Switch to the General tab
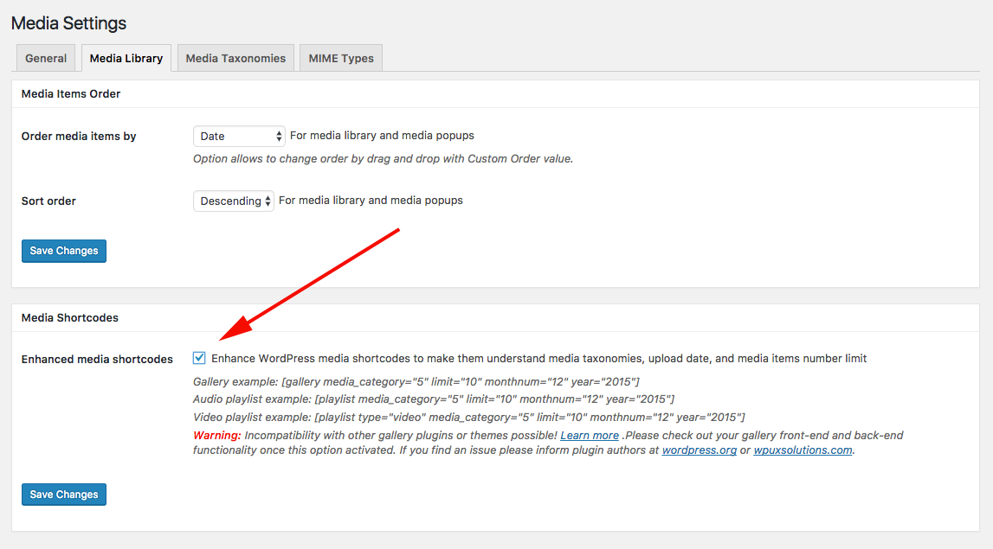Screen dimensions: 993x549 (45, 57)
